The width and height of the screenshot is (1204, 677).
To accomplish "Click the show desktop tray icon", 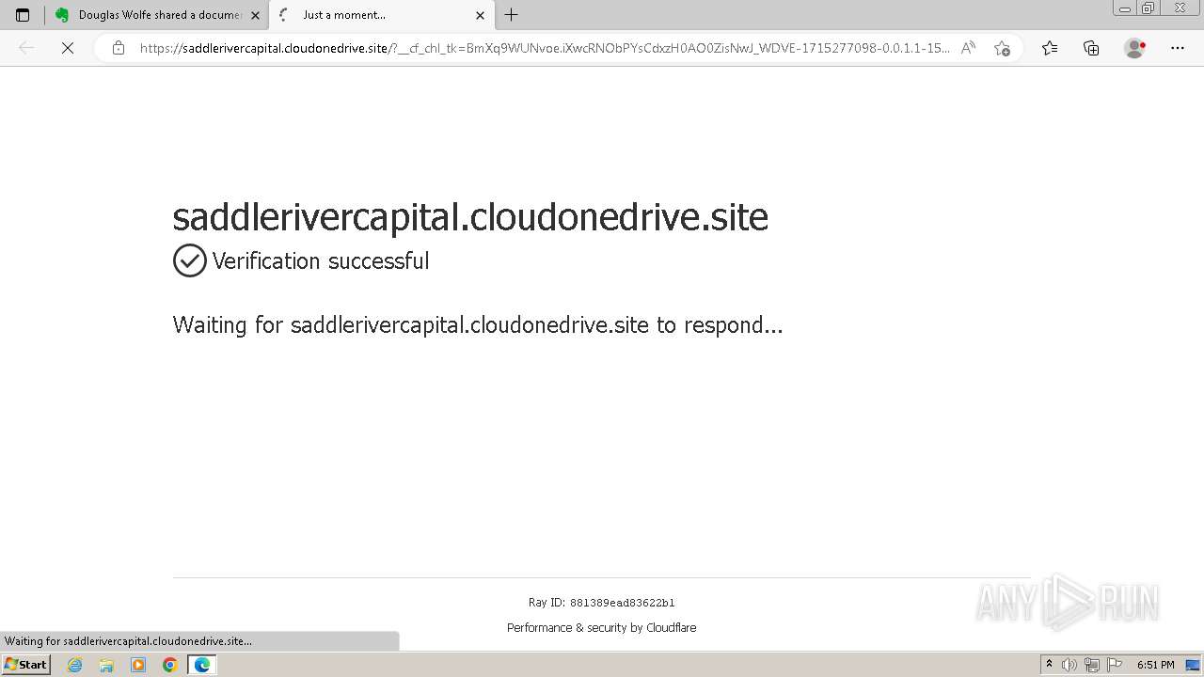I will [1192, 665].
